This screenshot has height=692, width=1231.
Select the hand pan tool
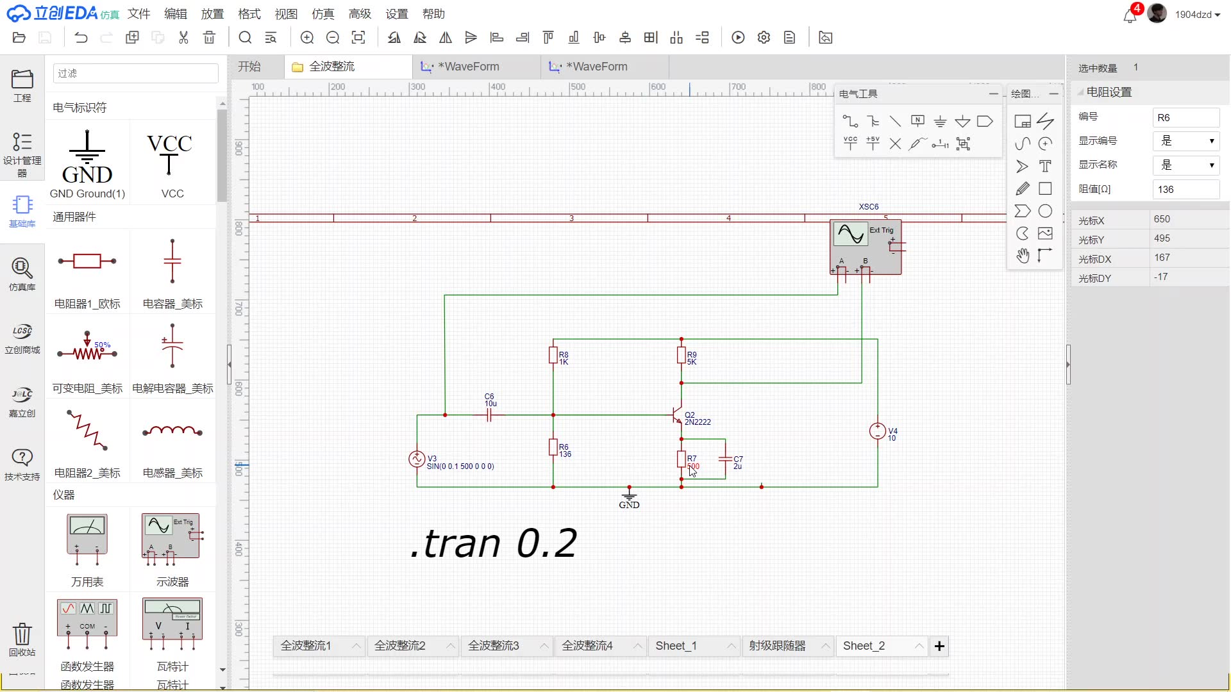(1023, 256)
